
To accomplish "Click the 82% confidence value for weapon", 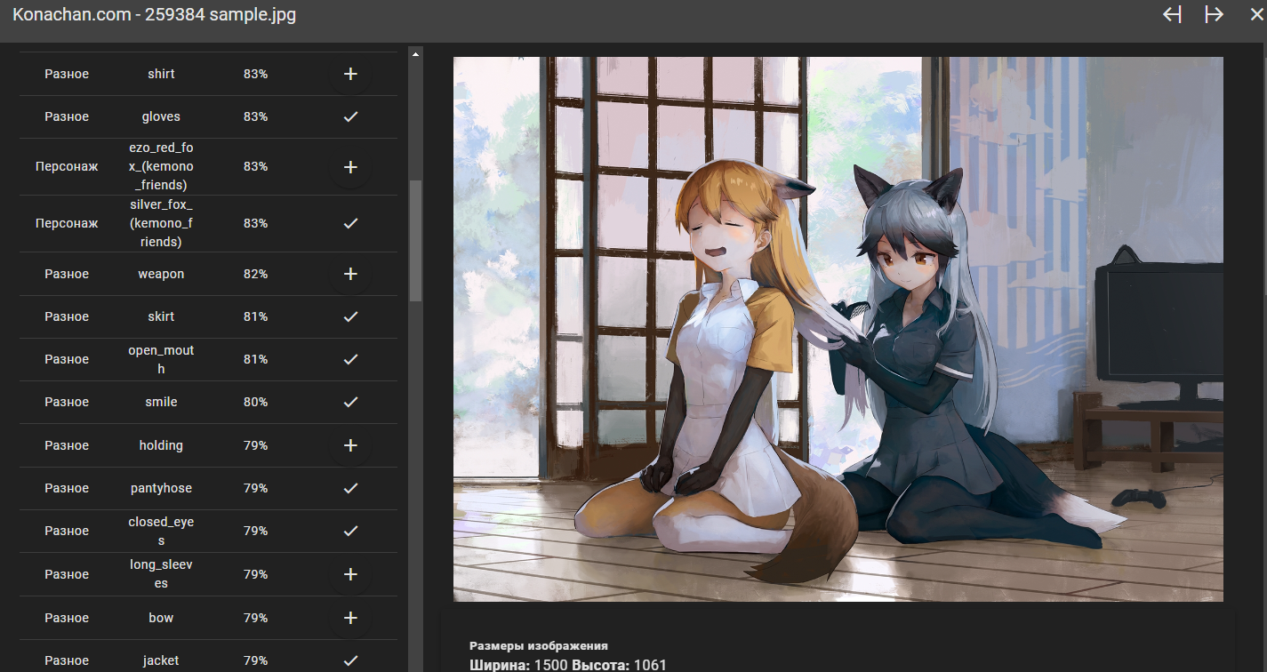I will [x=255, y=274].
